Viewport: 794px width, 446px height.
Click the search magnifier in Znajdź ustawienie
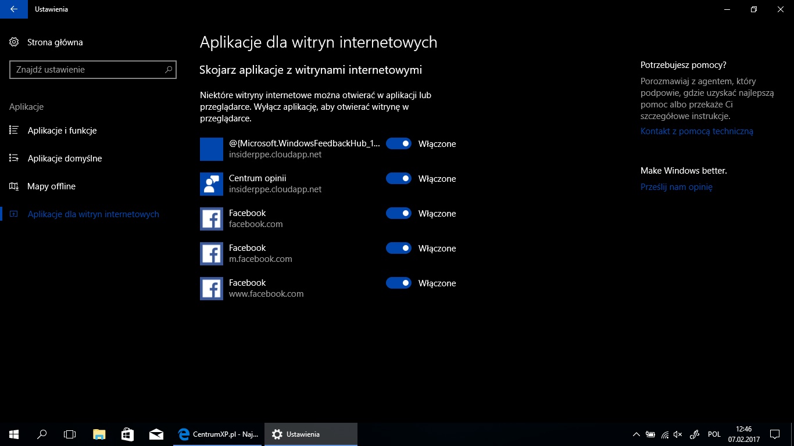tap(169, 70)
